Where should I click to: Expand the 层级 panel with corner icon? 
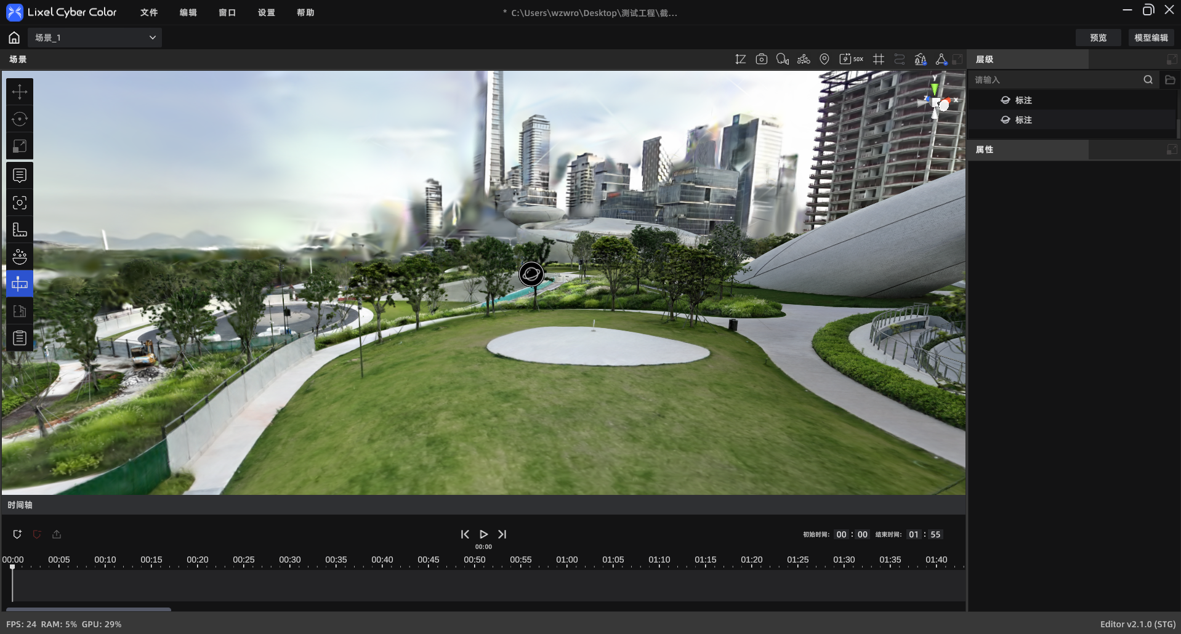point(1172,59)
